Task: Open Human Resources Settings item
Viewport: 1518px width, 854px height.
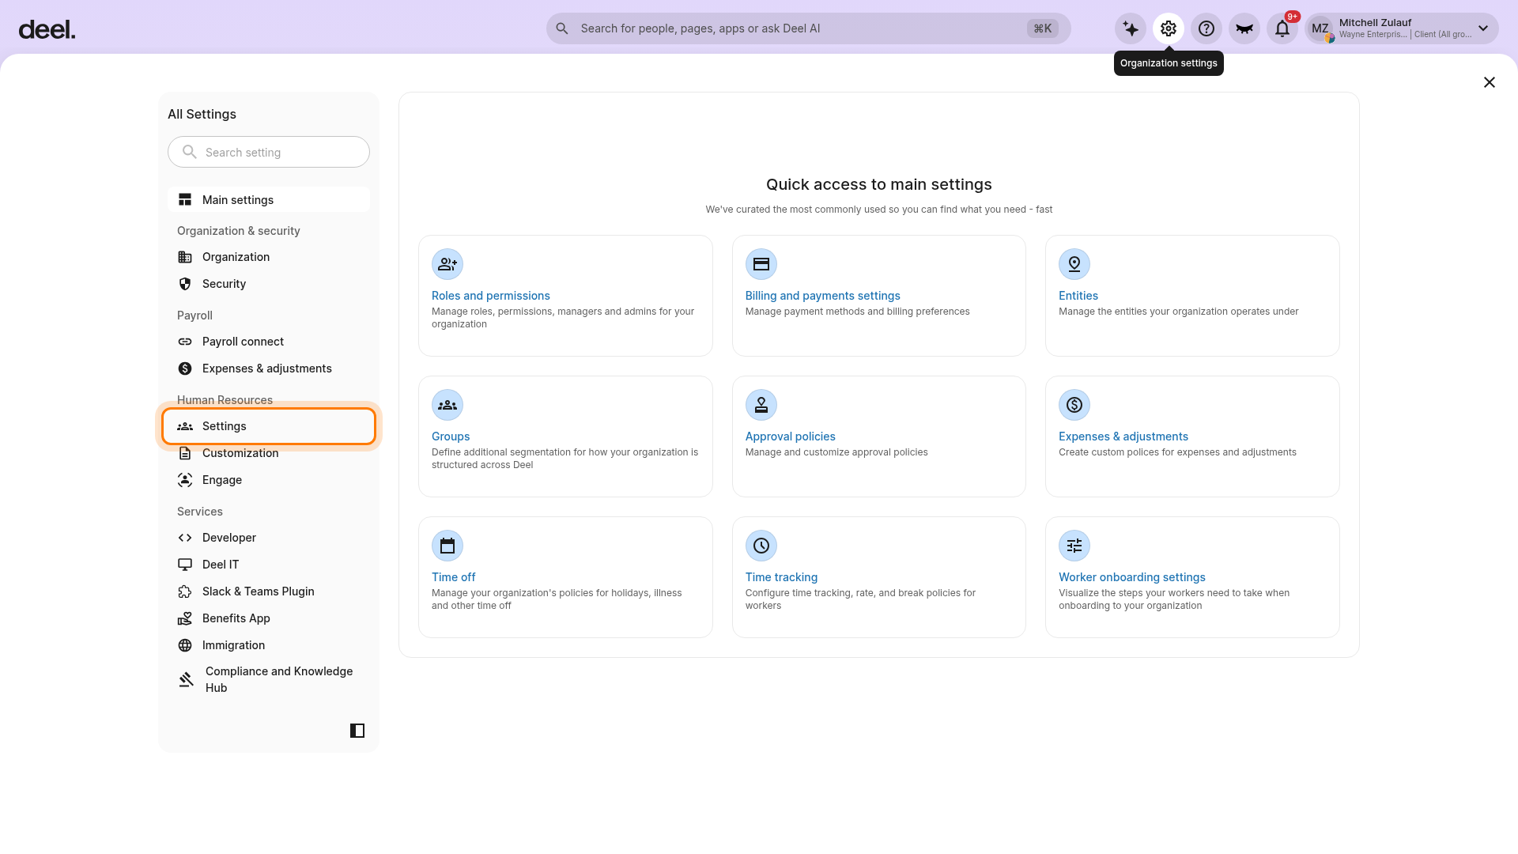Action: [269, 426]
